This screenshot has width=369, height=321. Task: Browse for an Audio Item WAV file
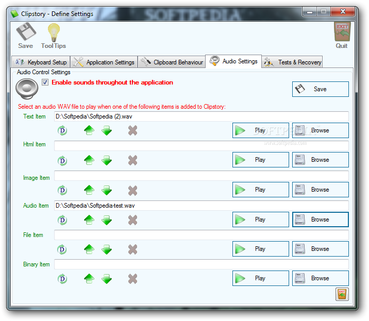tap(320, 219)
